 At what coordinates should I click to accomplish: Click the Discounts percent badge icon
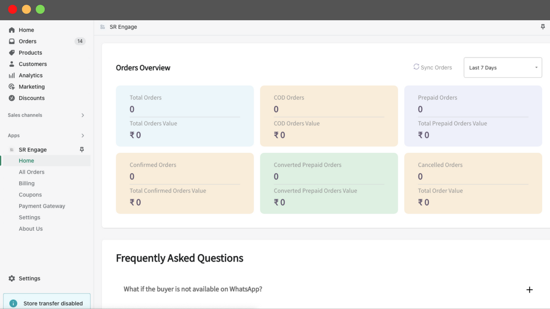click(x=12, y=98)
